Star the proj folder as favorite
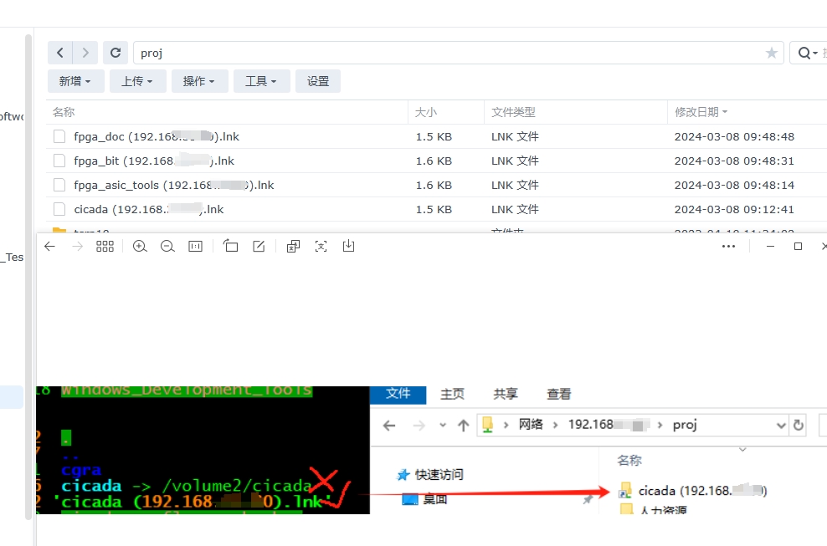 click(771, 53)
